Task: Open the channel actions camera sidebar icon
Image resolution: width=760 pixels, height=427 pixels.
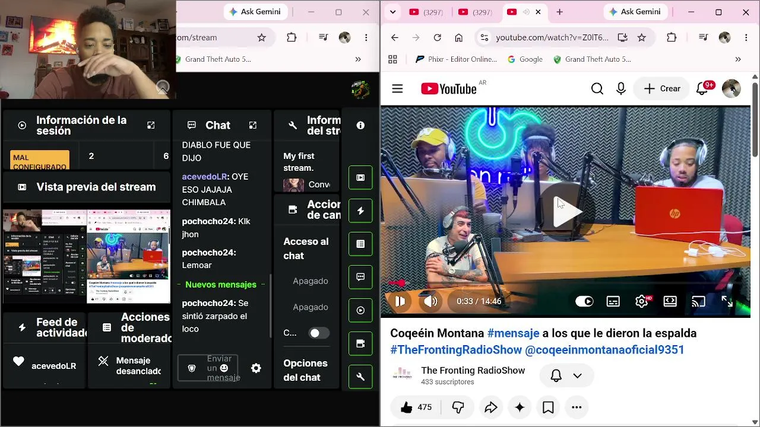Action: (360, 343)
